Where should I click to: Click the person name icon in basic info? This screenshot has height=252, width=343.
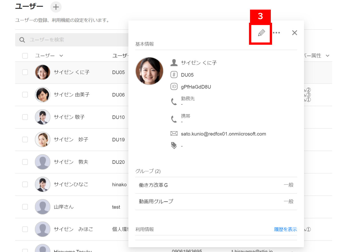174,62
